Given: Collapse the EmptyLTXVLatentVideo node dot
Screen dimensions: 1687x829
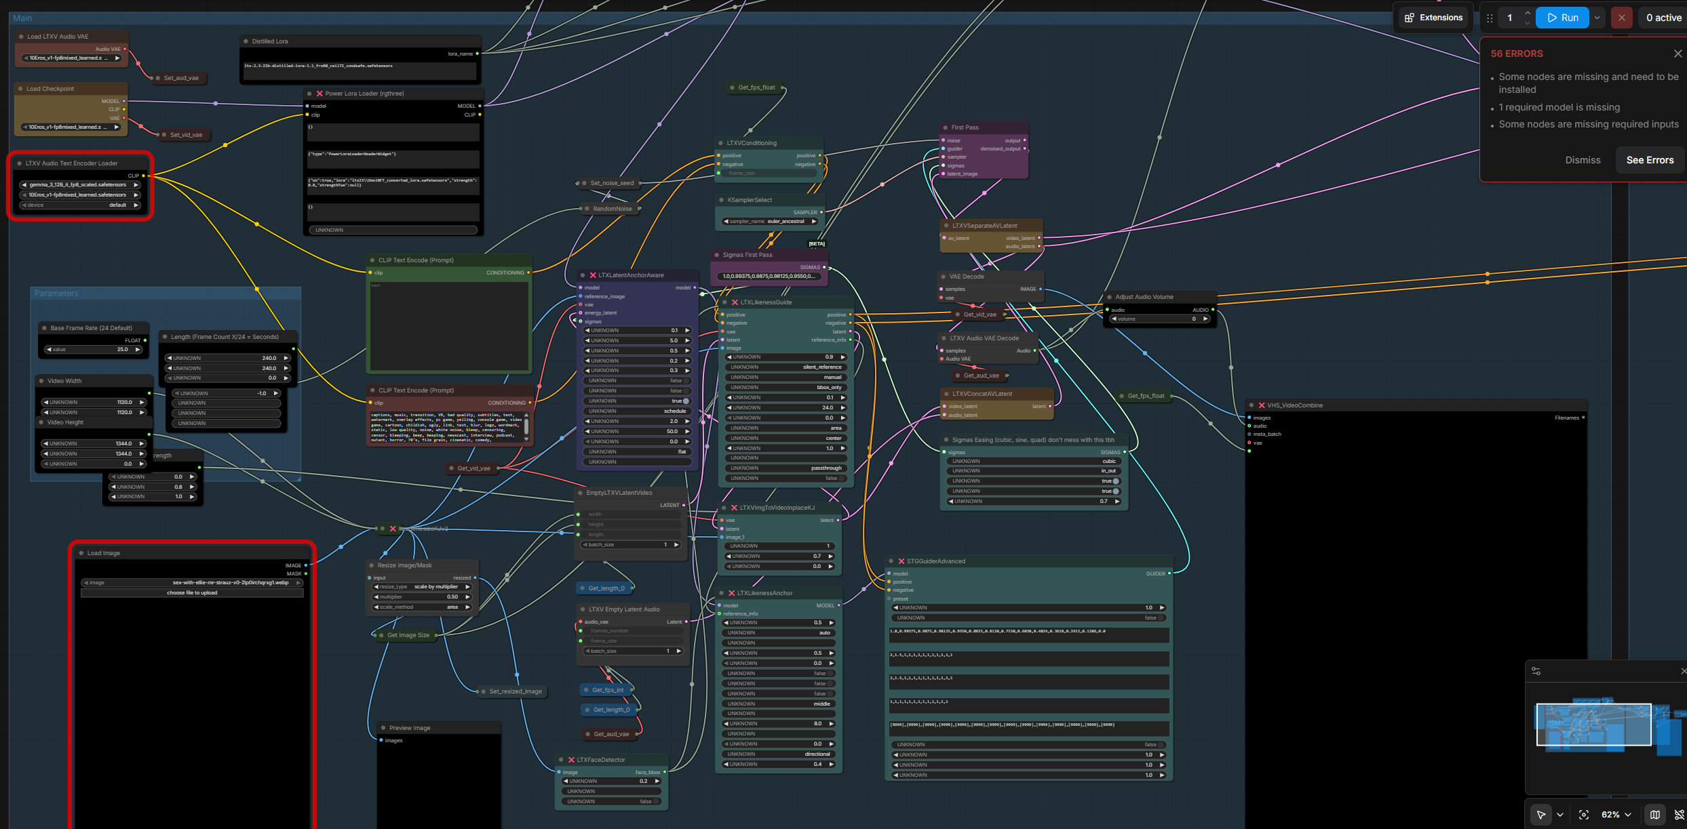Looking at the screenshot, I should (581, 493).
